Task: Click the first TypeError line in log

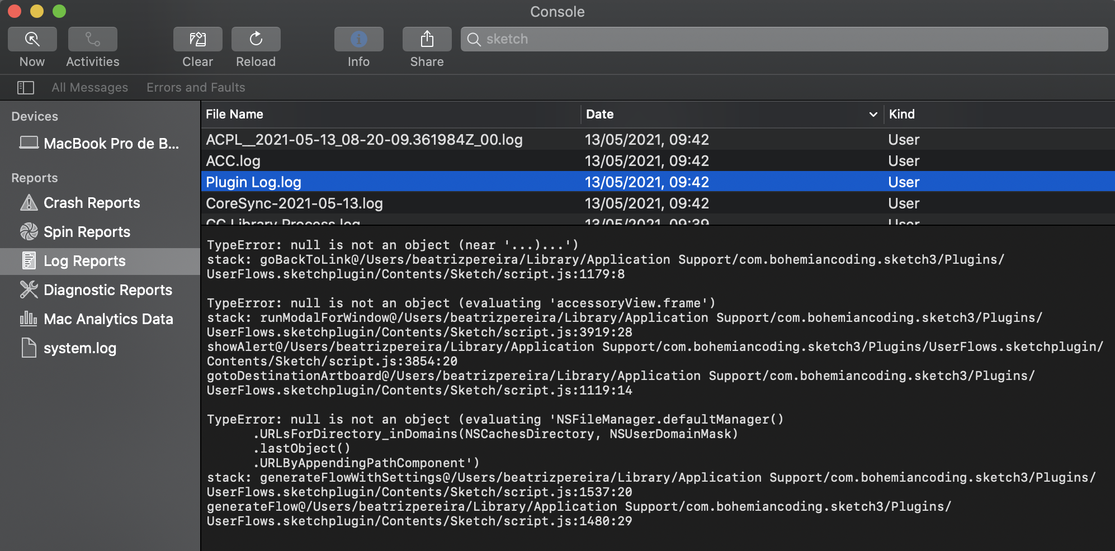Action: pyautogui.click(x=393, y=245)
